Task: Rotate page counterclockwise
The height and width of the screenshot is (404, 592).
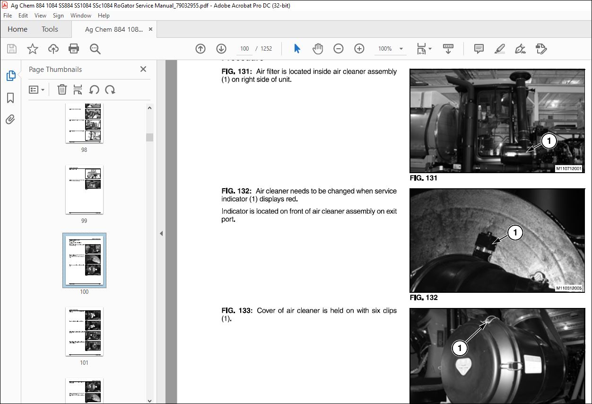Action: tap(94, 89)
